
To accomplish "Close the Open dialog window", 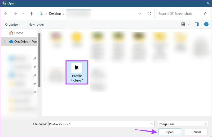I will click(x=208, y=3).
